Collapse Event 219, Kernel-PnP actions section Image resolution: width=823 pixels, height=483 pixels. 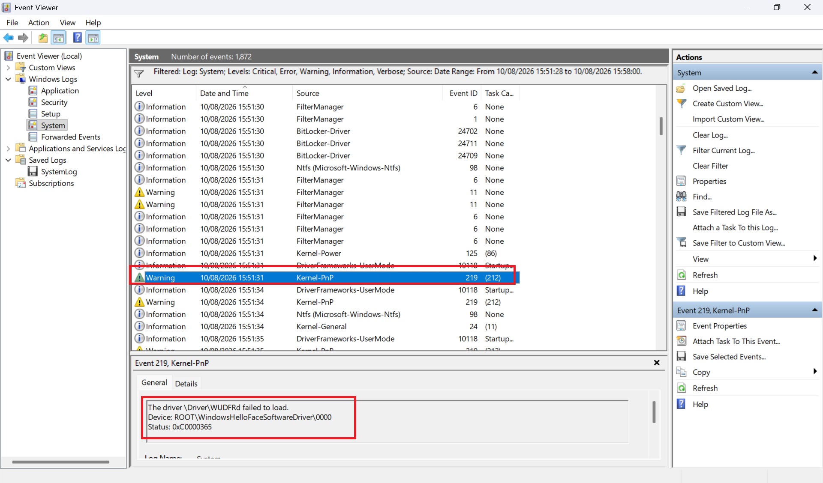[814, 310]
